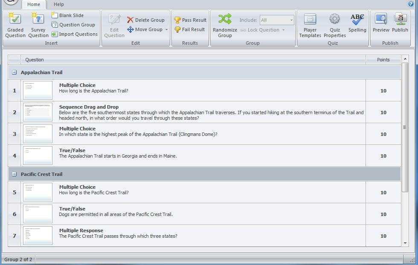Image resolution: width=418 pixels, height=265 pixels.
Task: Publish the quiz
Action: tap(400, 23)
